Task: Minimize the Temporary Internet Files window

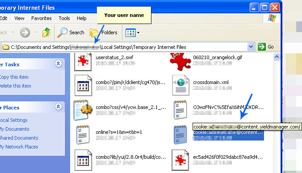Action: pyautogui.click(x=254, y=8)
